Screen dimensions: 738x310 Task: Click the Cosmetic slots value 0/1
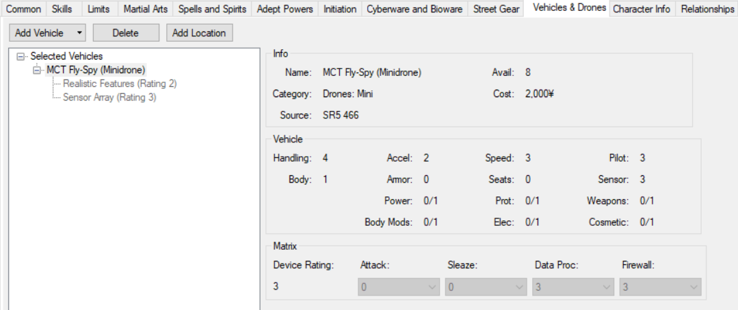pyautogui.click(x=647, y=222)
